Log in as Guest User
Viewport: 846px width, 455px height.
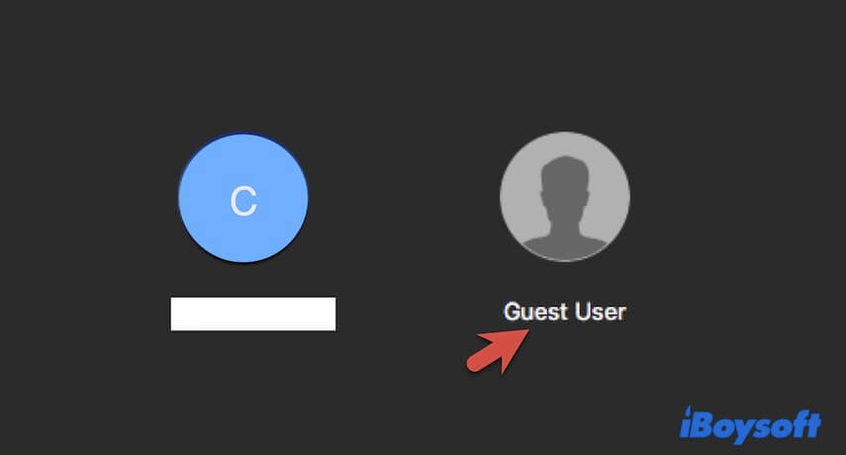tap(564, 197)
